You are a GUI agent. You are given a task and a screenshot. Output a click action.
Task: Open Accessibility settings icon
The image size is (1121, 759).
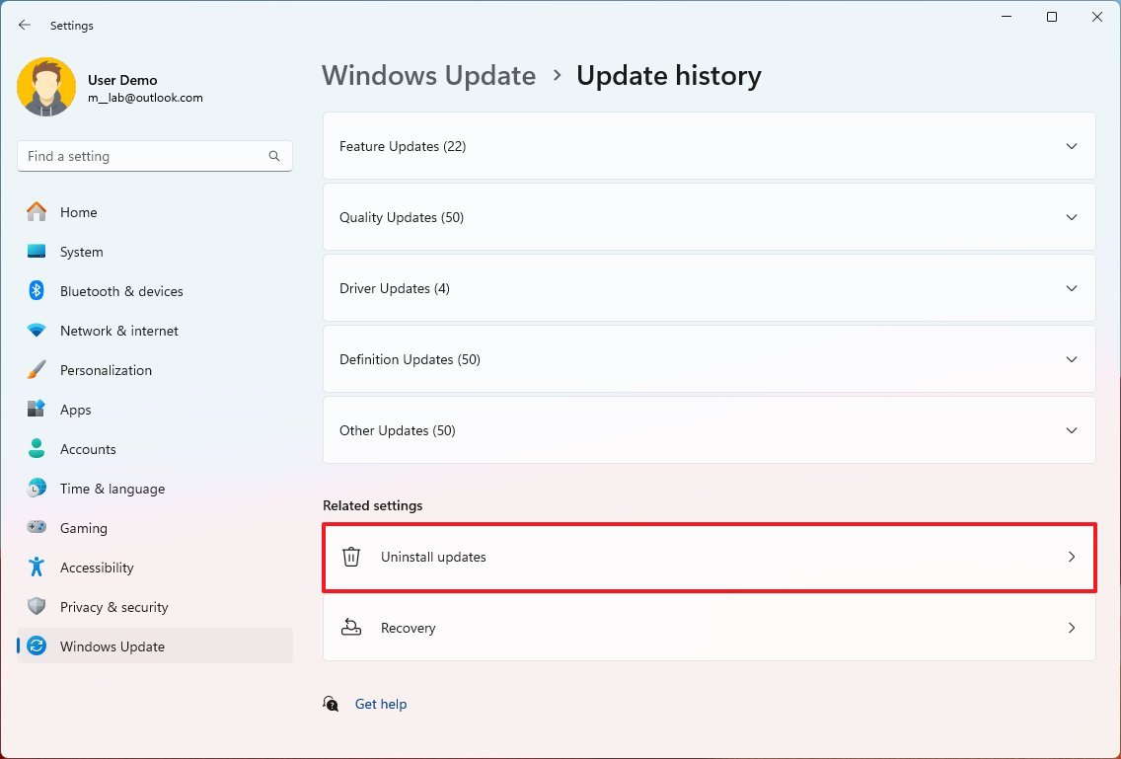(x=36, y=568)
